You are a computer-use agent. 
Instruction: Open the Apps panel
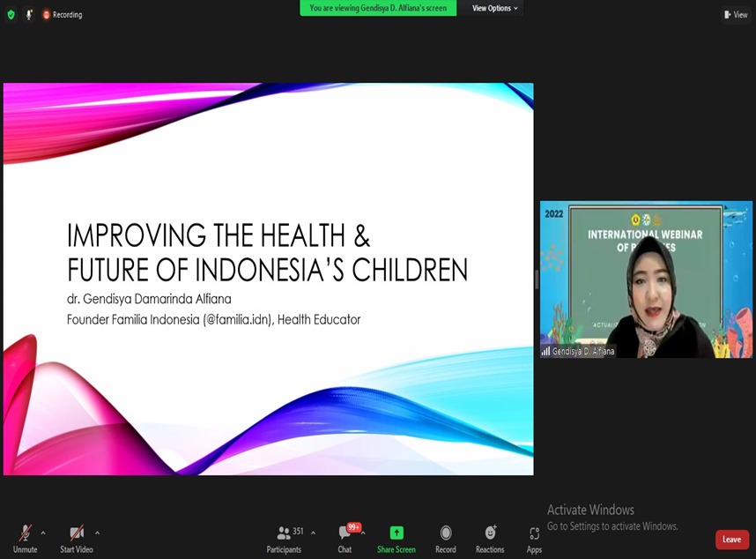[534, 537]
